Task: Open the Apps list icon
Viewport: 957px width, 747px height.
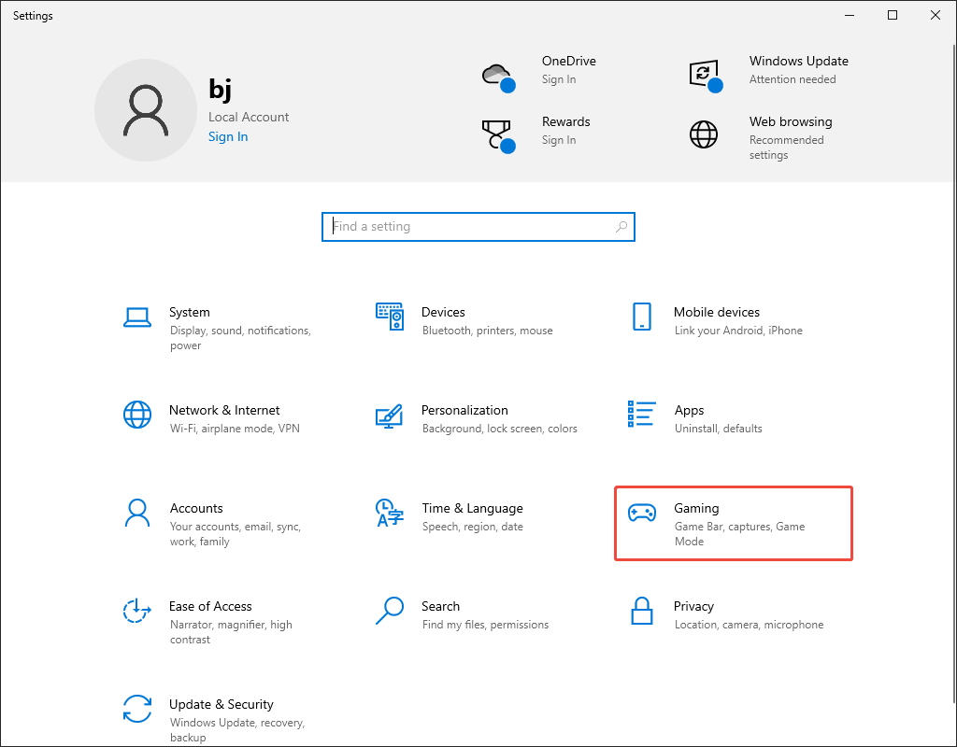Action: click(x=641, y=415)
